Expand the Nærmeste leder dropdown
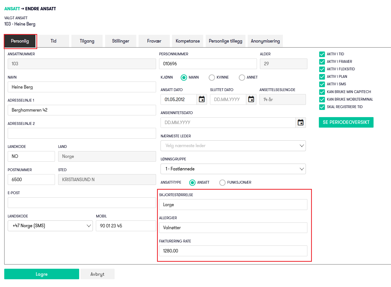391x287 pixels. tap(233, 146)
